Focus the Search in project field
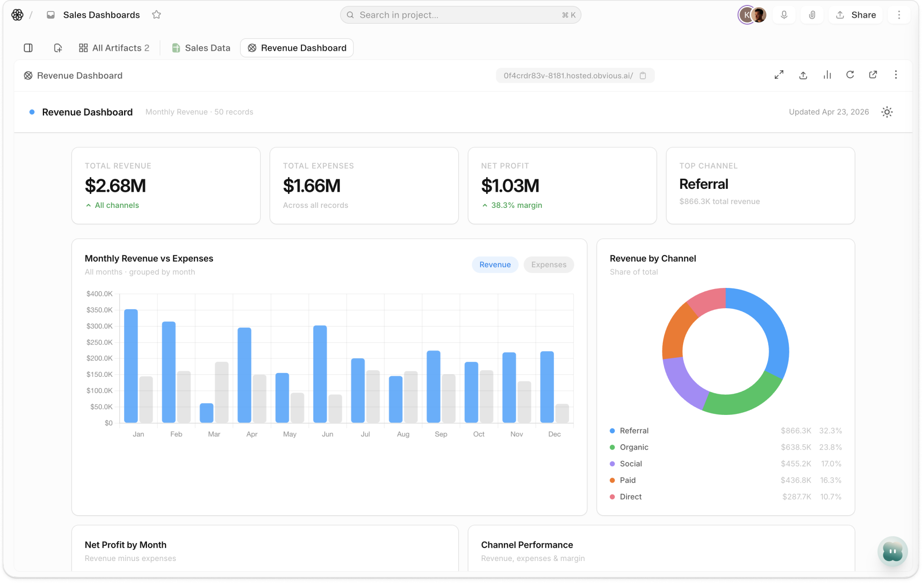The width and height of the screenshot is (922, 583). (460, 15)
